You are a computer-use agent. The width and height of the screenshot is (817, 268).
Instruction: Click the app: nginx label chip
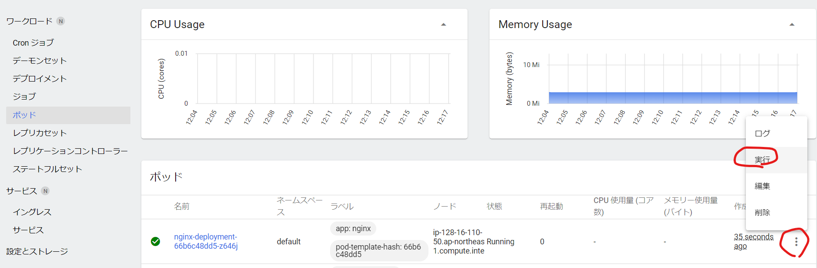coord(353,229)
